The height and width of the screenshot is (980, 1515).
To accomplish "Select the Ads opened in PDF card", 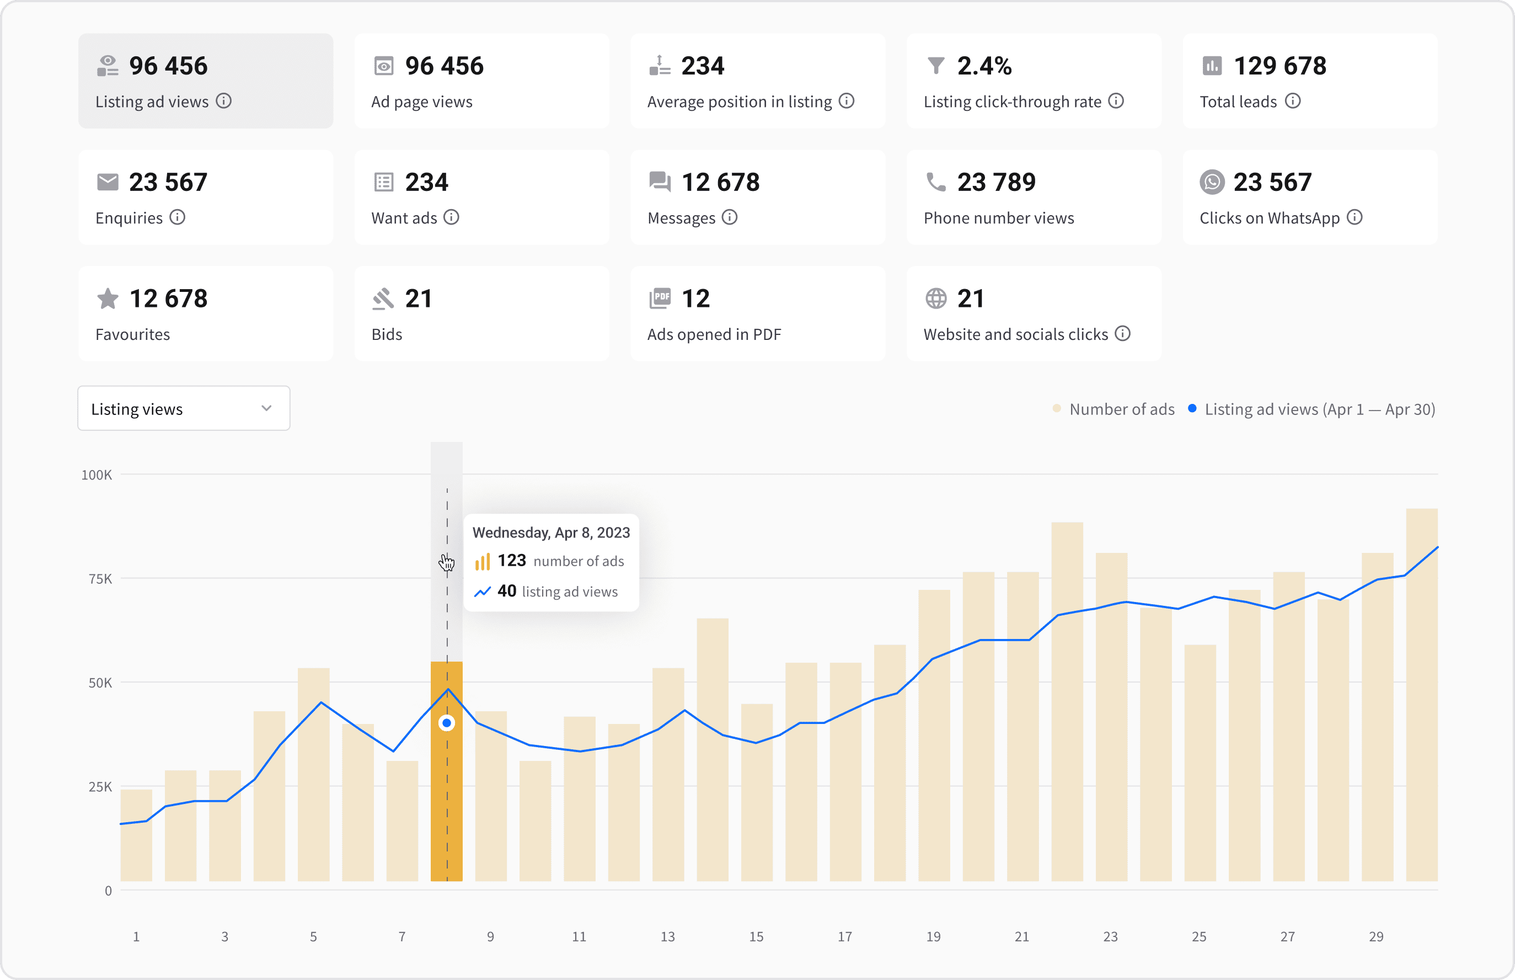I will pos(758,314).
